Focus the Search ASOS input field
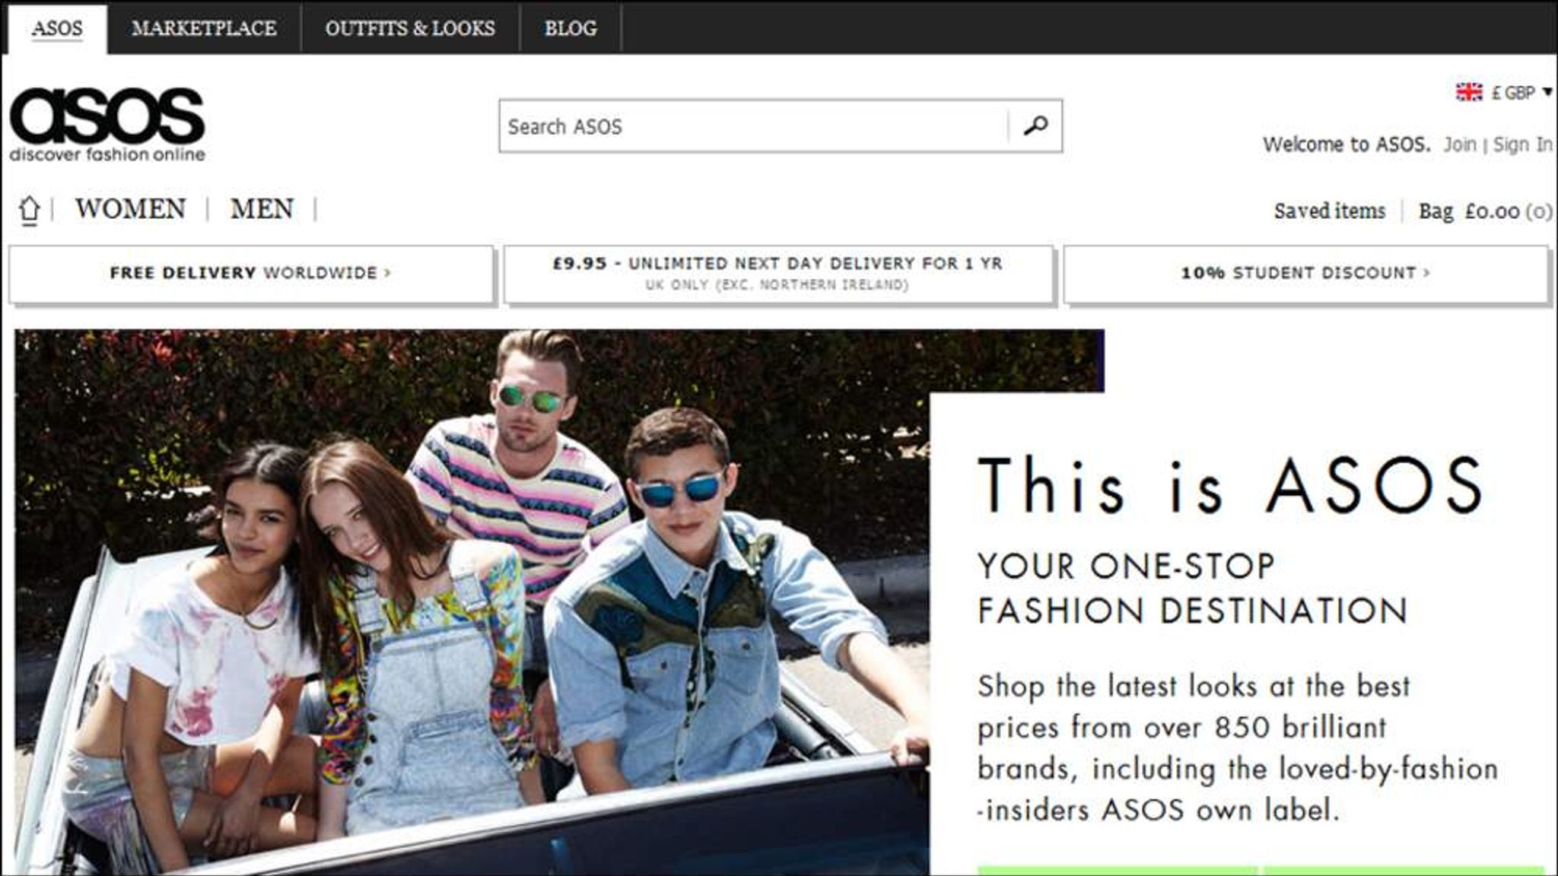This screenshot has width=1558, height=876. 753,126
